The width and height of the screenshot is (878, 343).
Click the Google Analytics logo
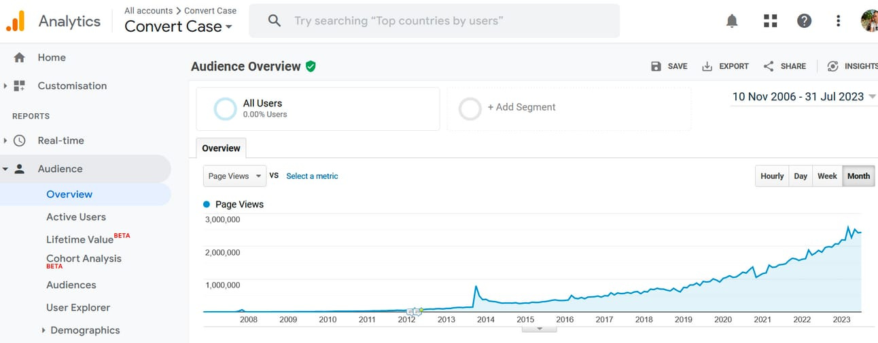[15, 21]
